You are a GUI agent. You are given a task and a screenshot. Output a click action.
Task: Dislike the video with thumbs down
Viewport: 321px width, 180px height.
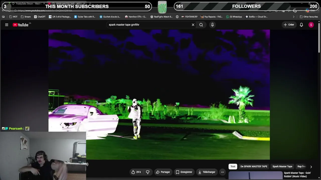click(x=148, y=172)
